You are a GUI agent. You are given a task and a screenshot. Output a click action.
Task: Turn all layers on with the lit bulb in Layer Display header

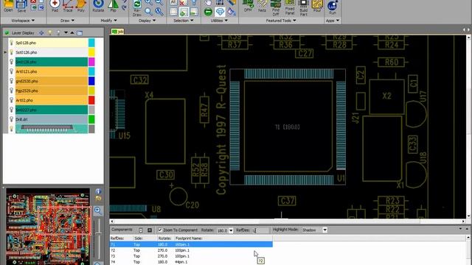coord(50,32)
